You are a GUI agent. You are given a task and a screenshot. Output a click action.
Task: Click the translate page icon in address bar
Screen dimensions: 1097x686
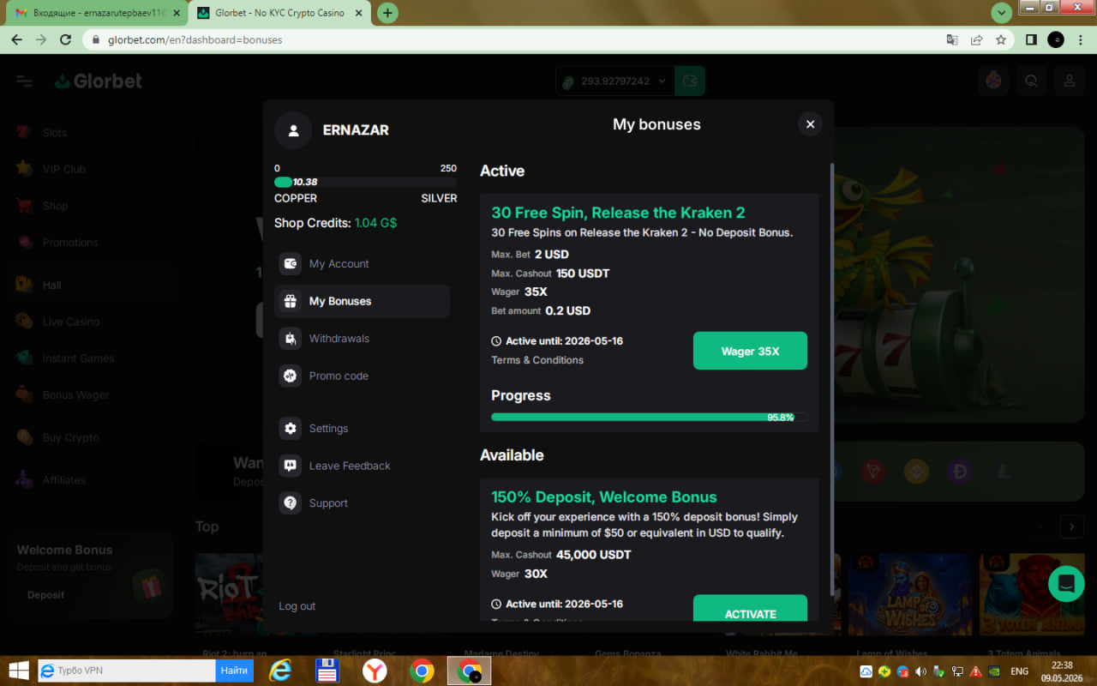[952, 39]
